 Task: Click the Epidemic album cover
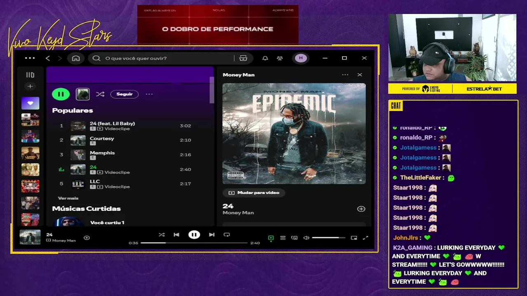[x=294, y=134]
